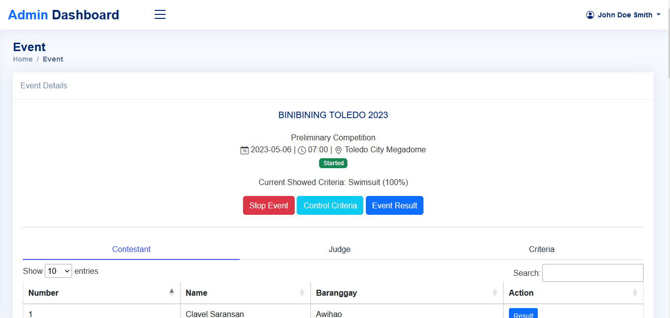Expand the John Doe Smith account dropdown
Image resolution: width=670 pixels, height=318 pixels.
(x=623, y=14)
